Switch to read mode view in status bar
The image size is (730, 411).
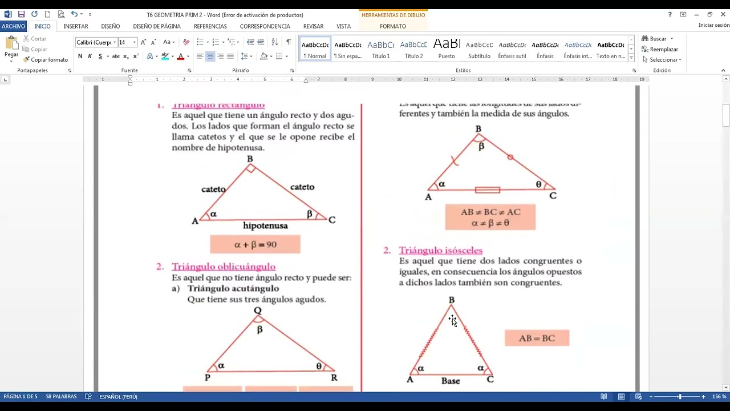pyautogui.click(x=604, y=397)
